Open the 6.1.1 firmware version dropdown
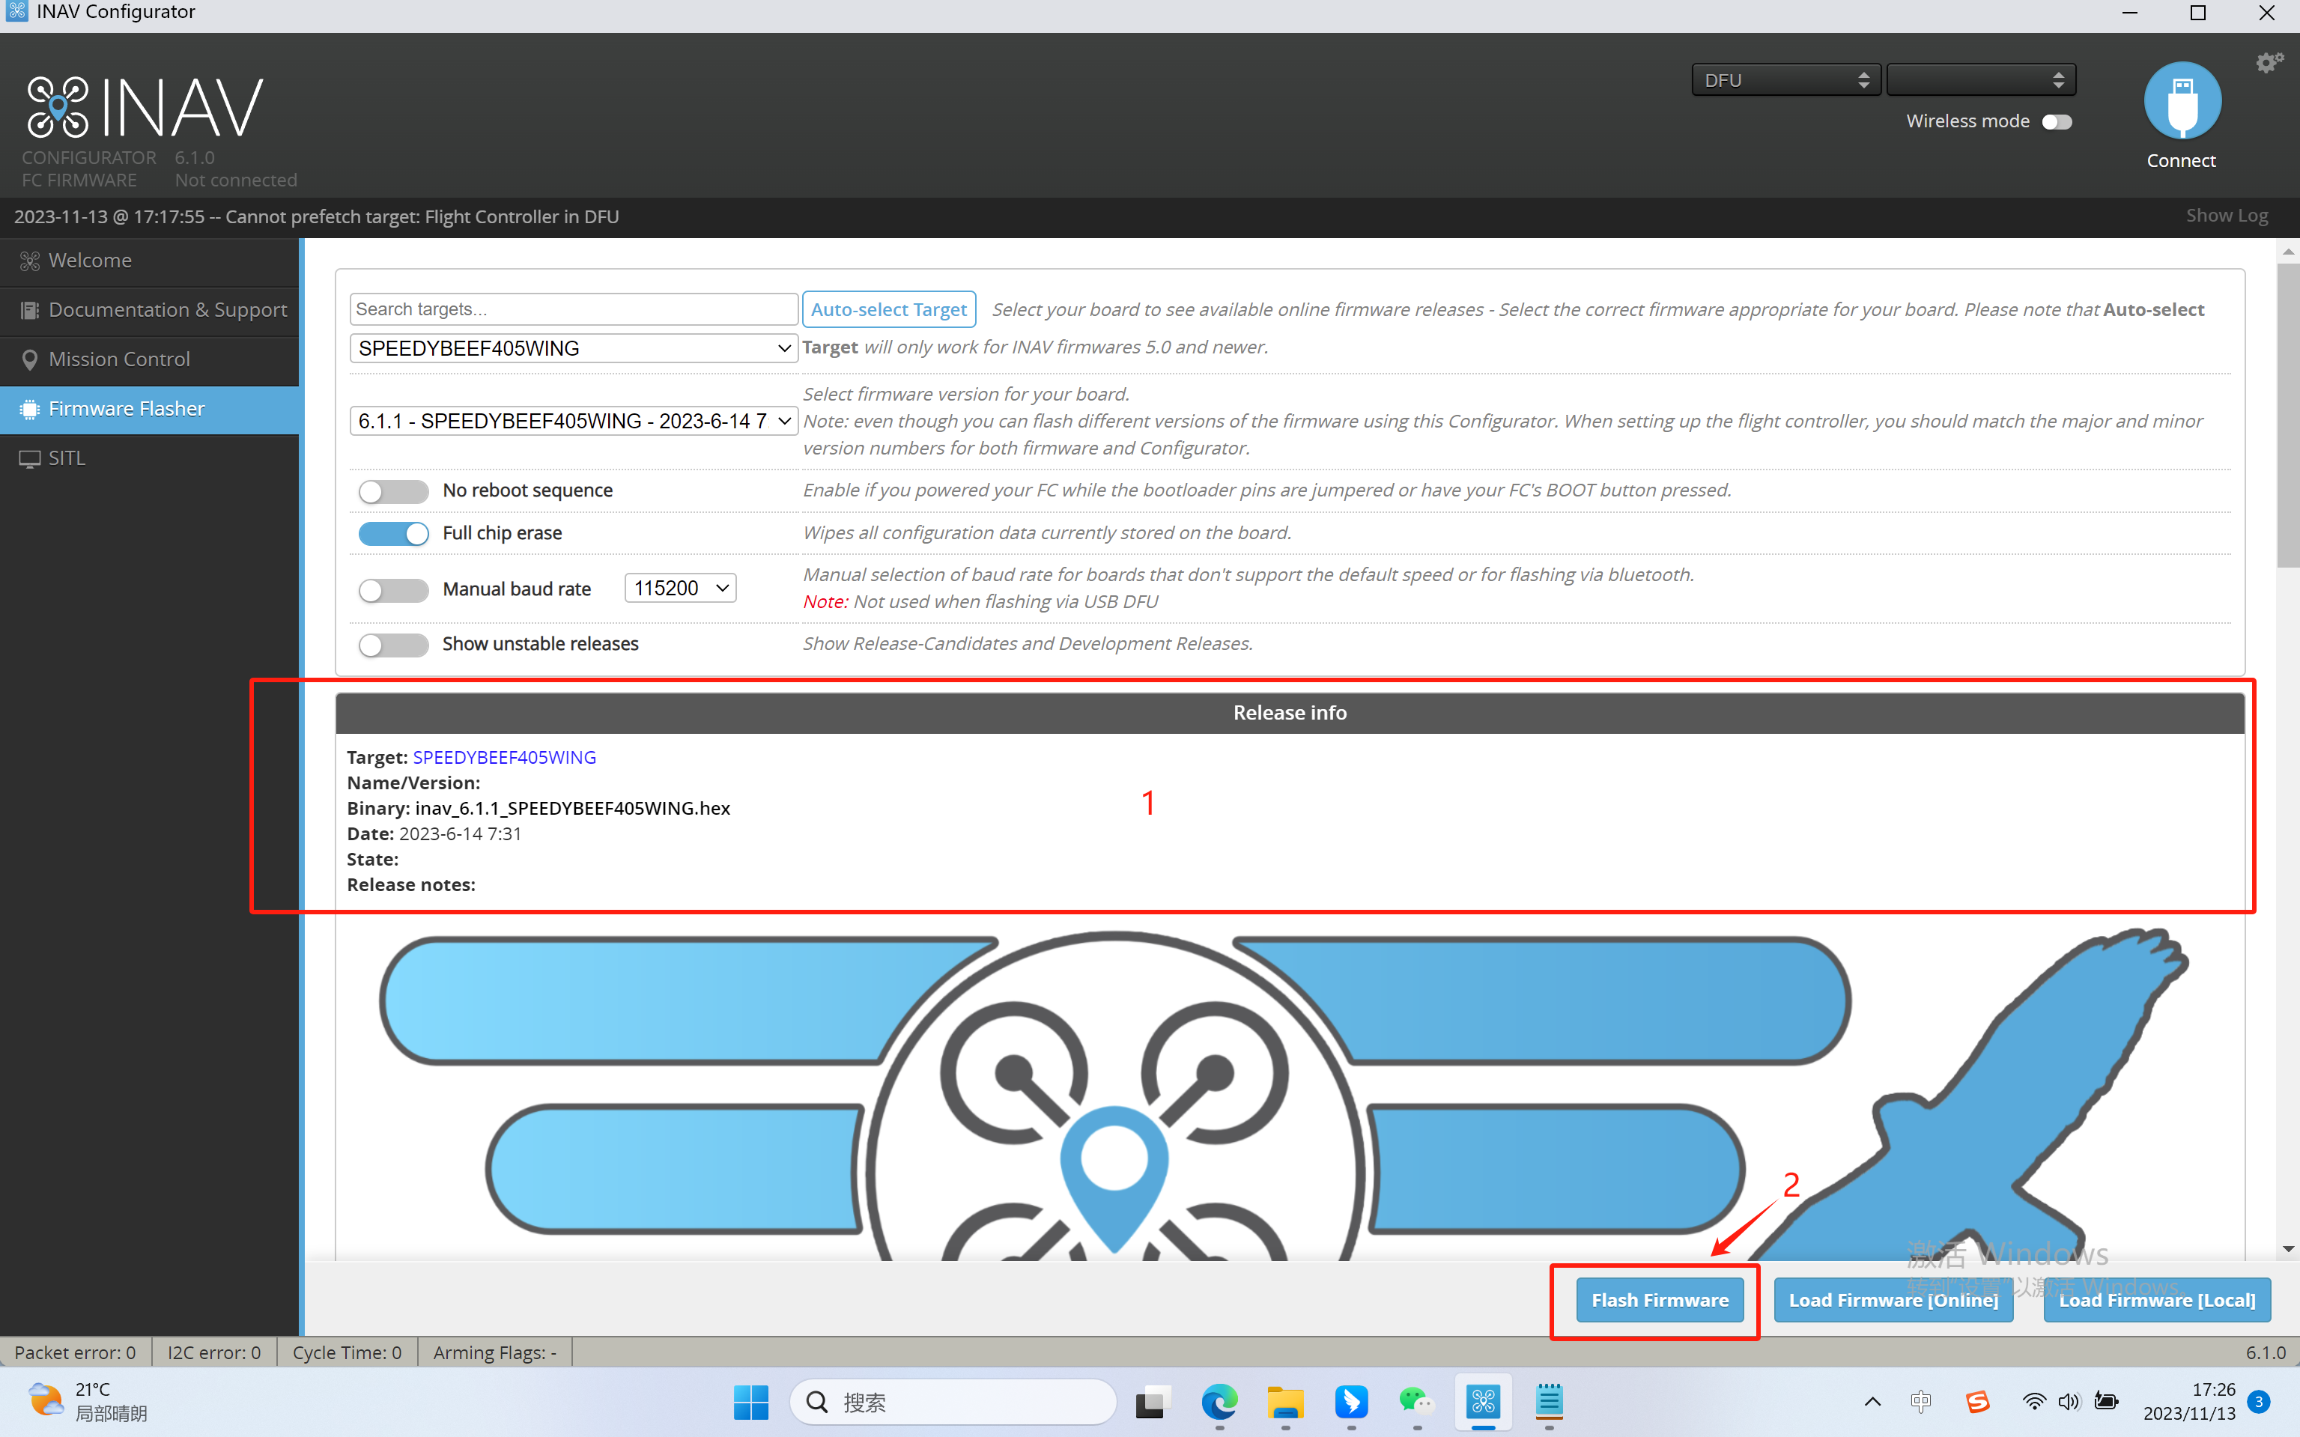Screen dimensions: 2300x1437 click(x=573, y=421)
